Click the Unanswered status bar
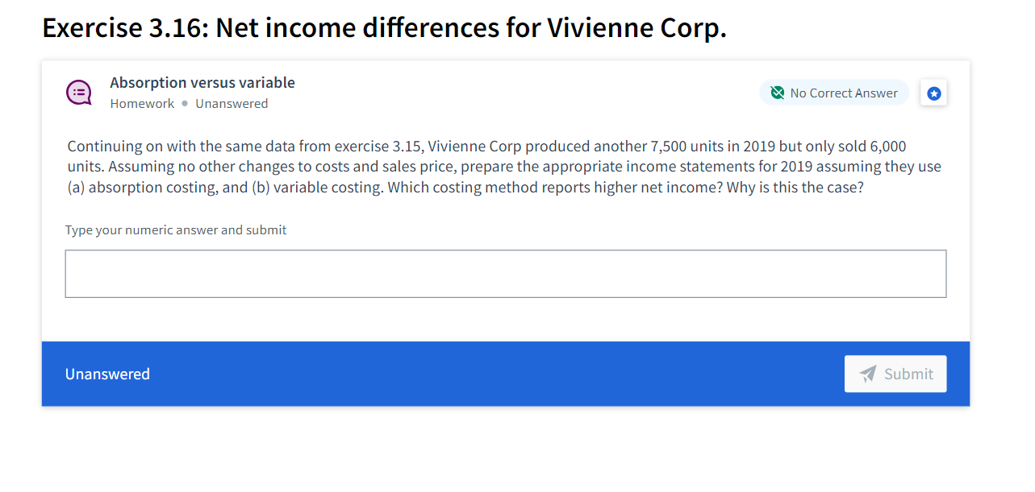 [107, 374]
